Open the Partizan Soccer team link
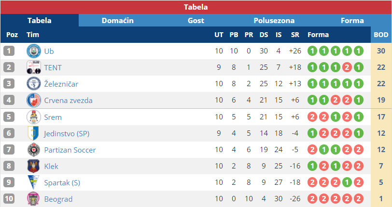Image resolution: width=392 pixels, height=207 pixels. (x=70, y=150)
